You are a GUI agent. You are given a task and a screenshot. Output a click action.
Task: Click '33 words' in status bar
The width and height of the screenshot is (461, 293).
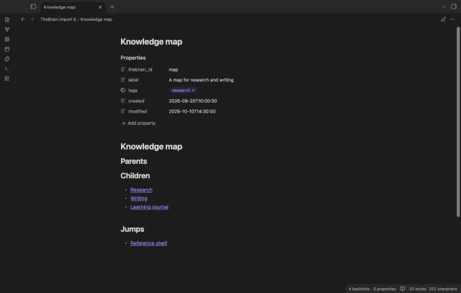(x=418, y=289)
